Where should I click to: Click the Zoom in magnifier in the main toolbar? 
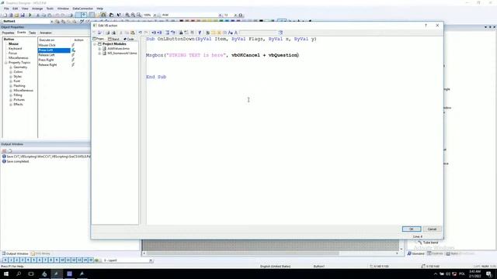(127, 15)
